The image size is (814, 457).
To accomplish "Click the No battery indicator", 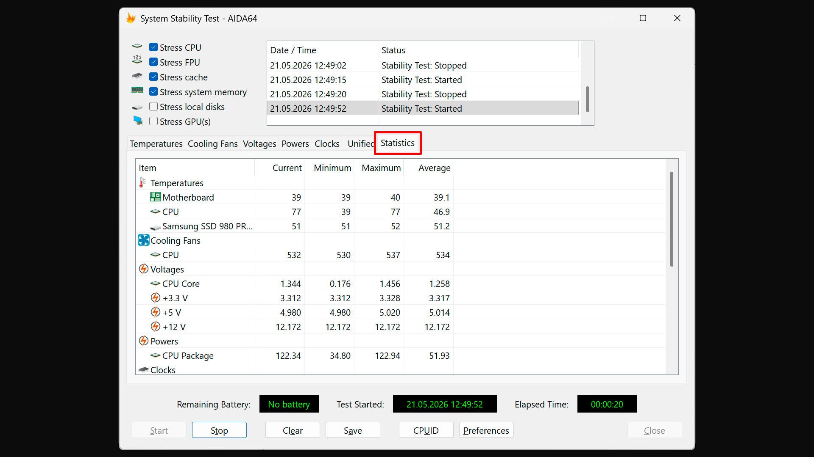I will 289,404.
